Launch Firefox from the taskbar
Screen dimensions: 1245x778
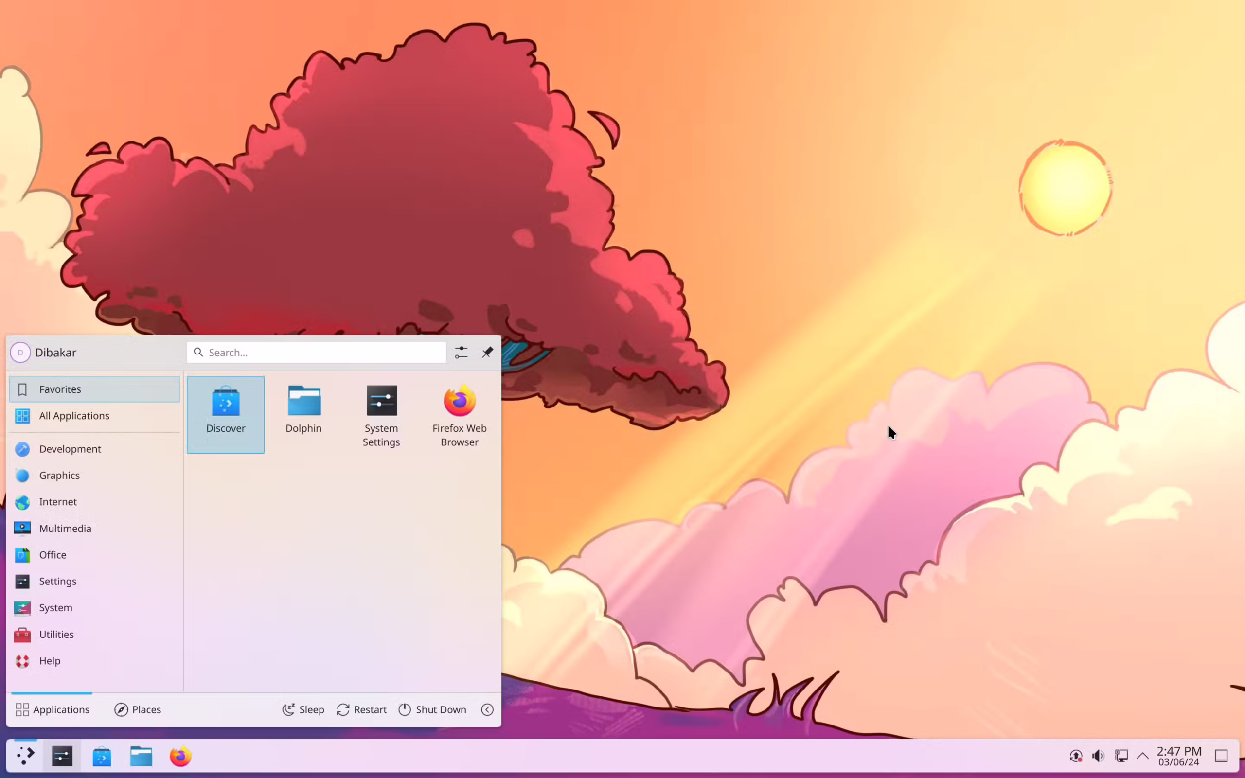point(179,756)
